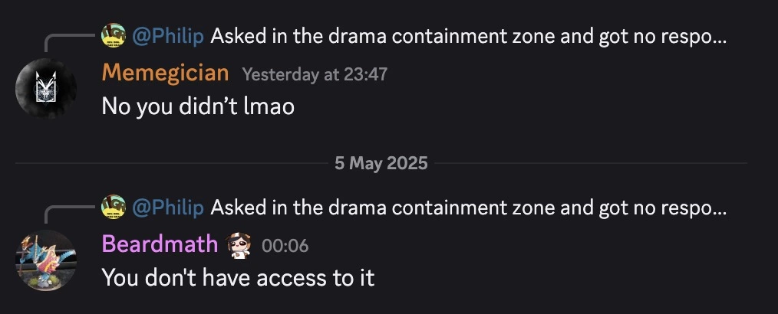This screenshot has height=314, width=778.
Task: Open Beardmath's profile avatar
Action: point(46,260)
